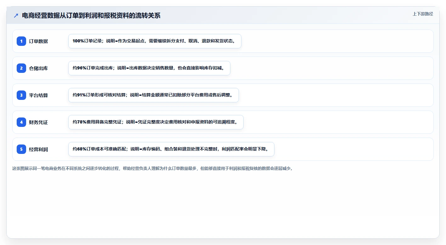Click the 约78%费用具备完整凭证 description box

tap(156, 122)
